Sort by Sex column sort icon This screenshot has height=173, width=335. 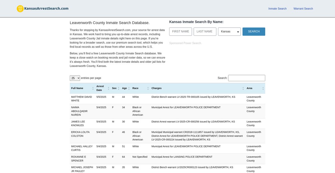(x=118, y=88)
